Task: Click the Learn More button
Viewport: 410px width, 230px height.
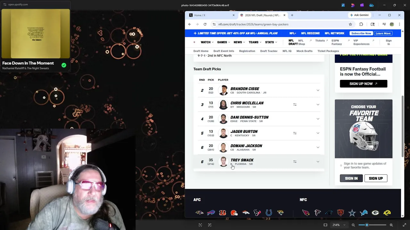Action: click(x=383, y=33)
